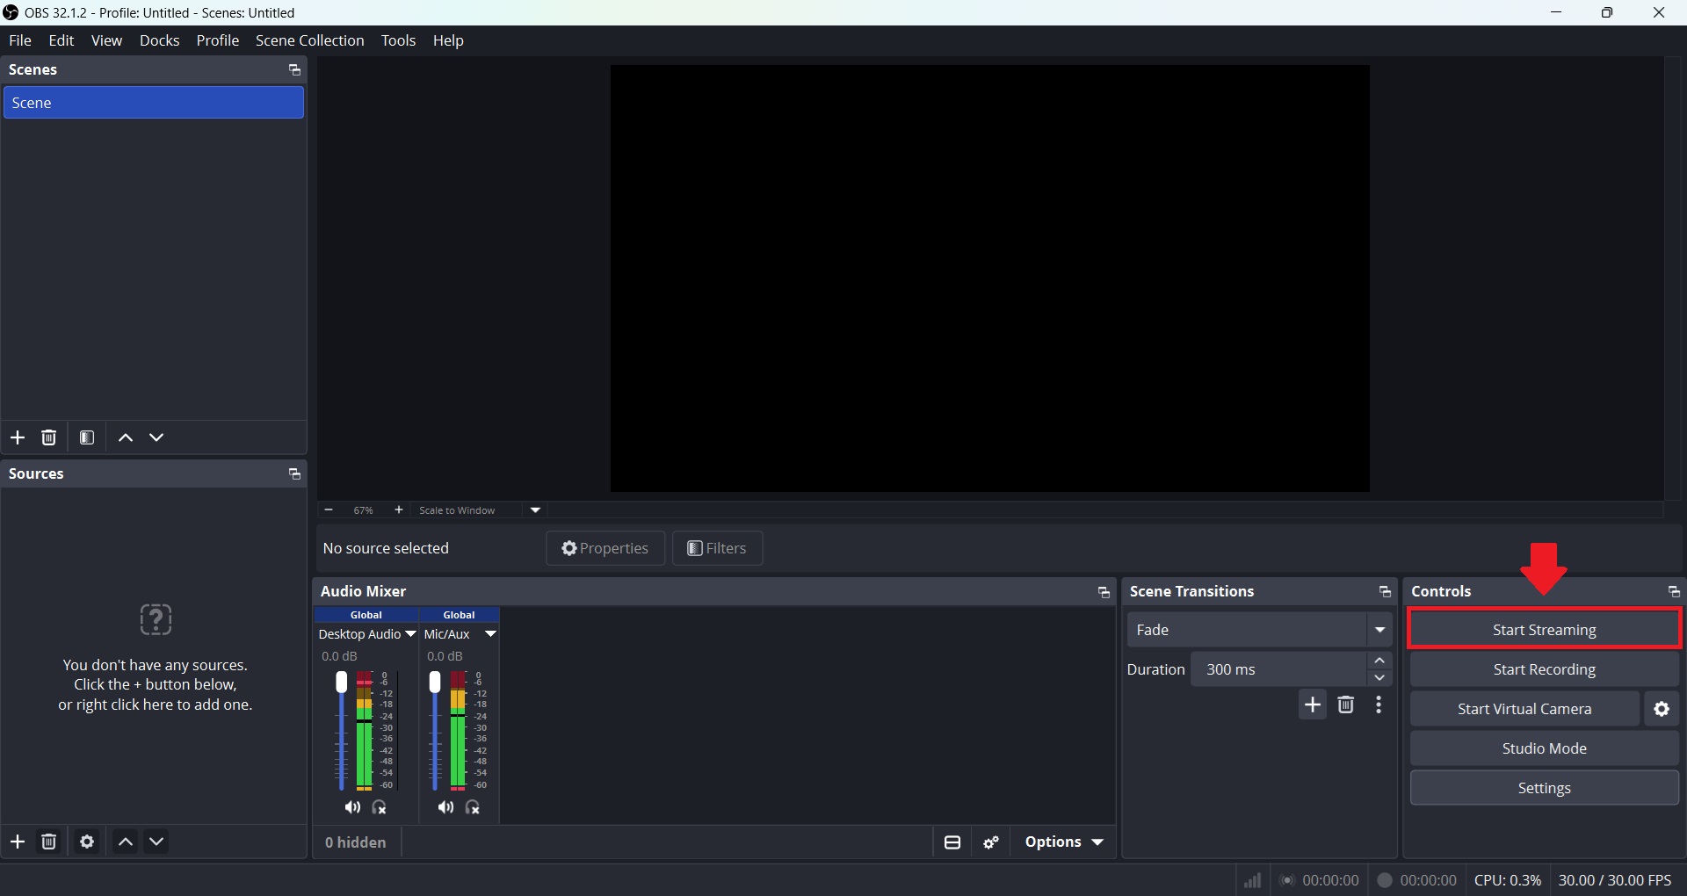
Task: Expand the Fade transition dropdown
Action: pos(1380,630)
